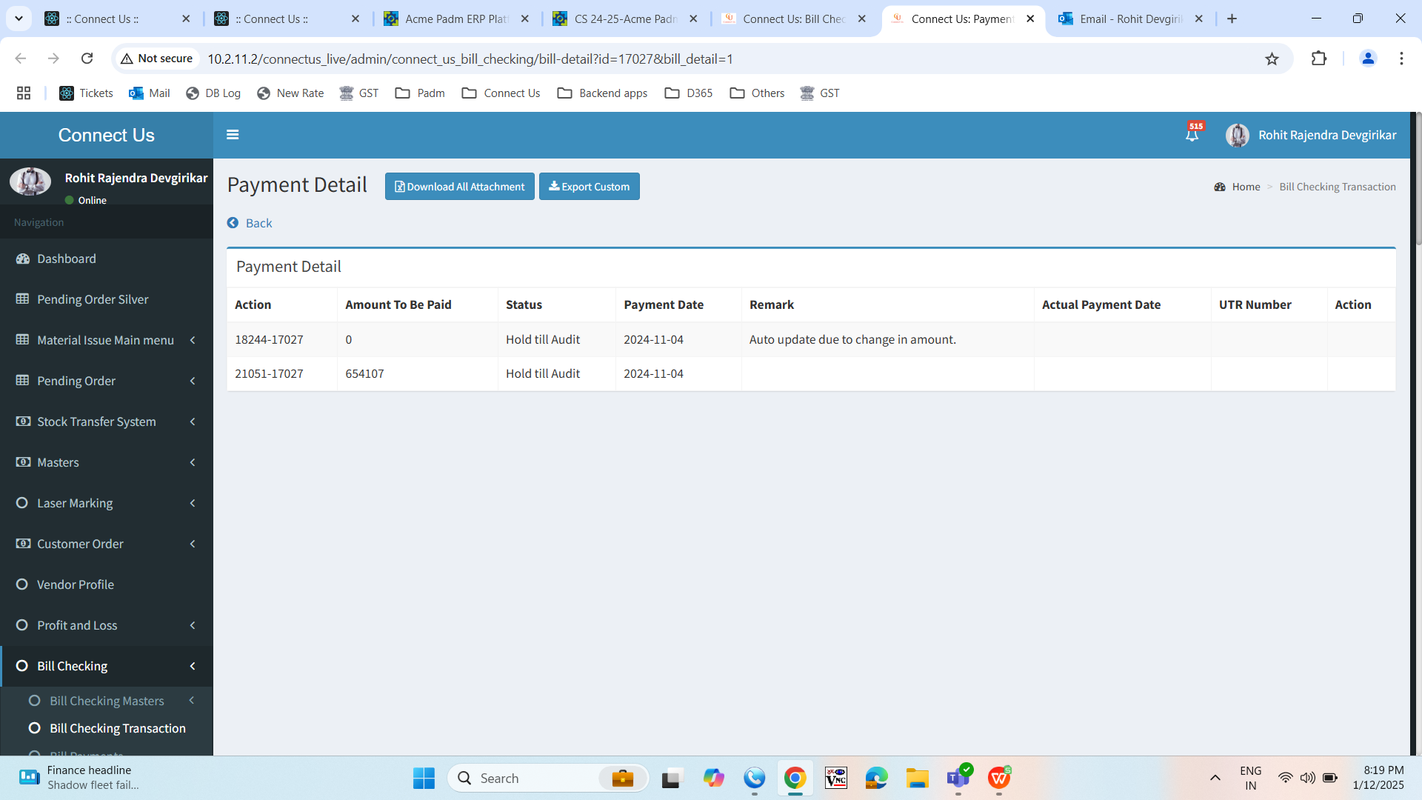Open Rohit Rajendra Devgirikar profile in header
This screenshot has width=1422, height=800.
(1311, 135)
